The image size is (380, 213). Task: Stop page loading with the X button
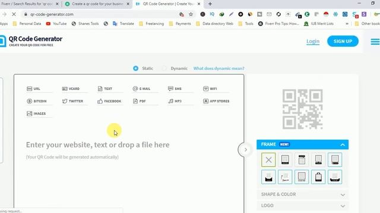[14, 14]
